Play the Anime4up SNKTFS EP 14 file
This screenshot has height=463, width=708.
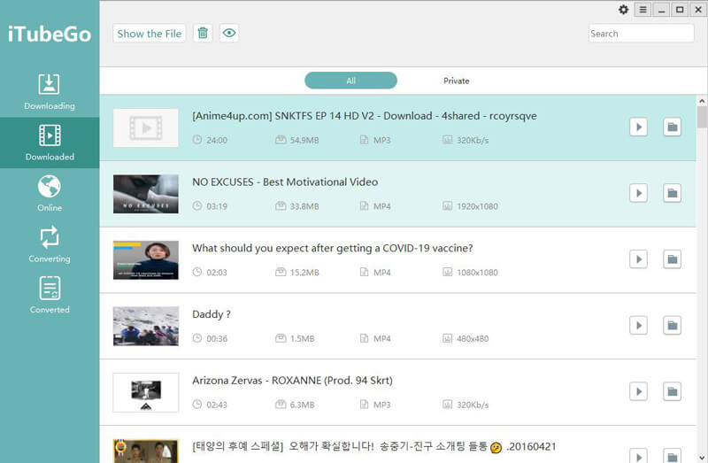638,127
